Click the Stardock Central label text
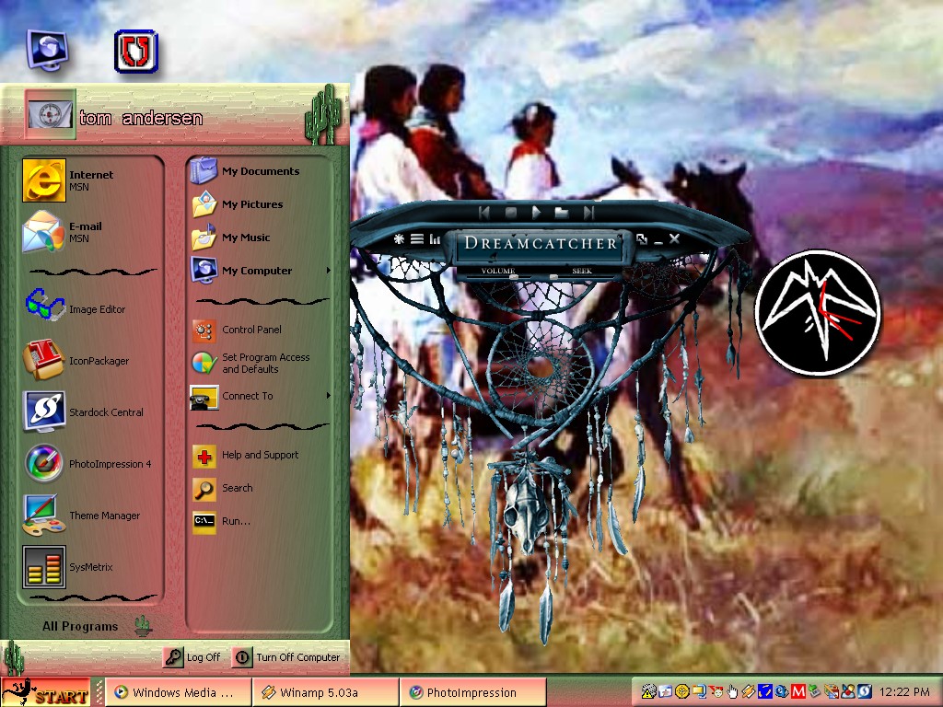This screenshot has height=707, width=943. [x=106, y=412]
